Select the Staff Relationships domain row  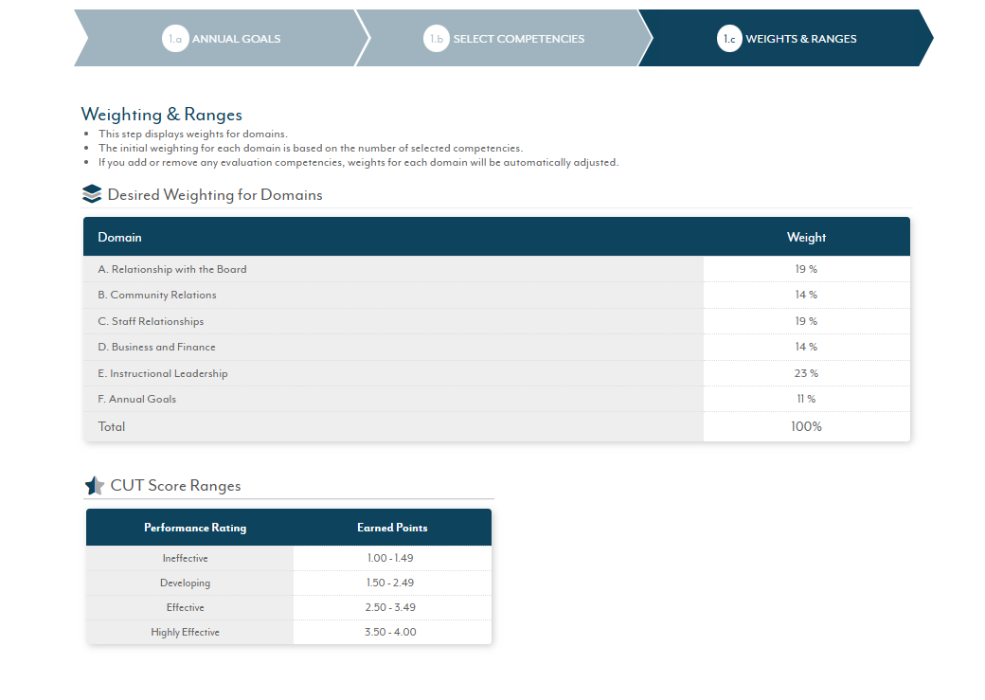pos(151,321)
